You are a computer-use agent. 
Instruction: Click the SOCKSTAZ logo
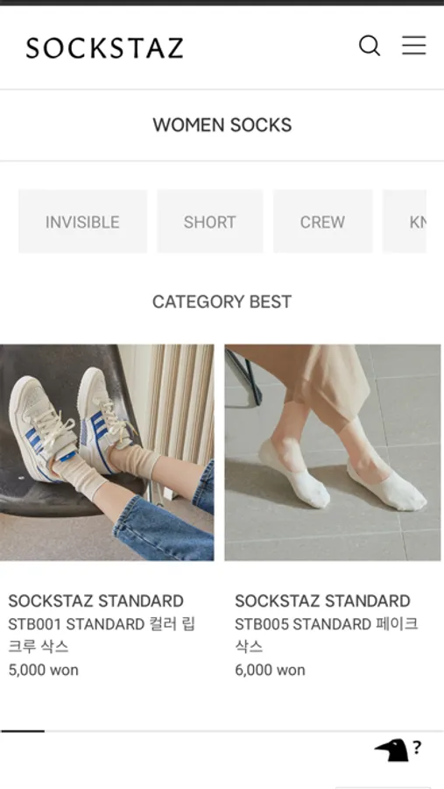(105, 48)
